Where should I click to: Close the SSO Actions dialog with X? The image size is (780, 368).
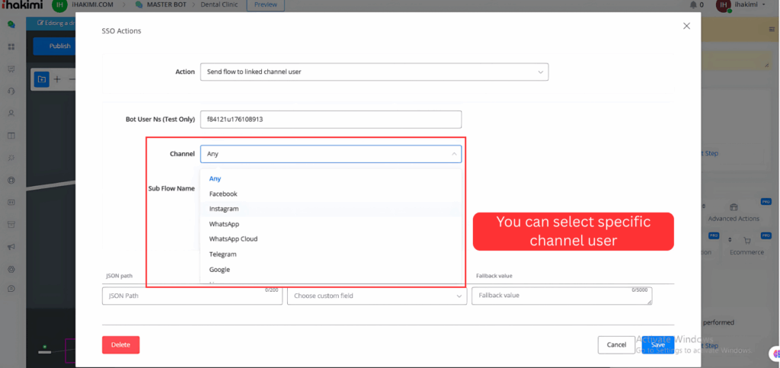click(686, 26)
